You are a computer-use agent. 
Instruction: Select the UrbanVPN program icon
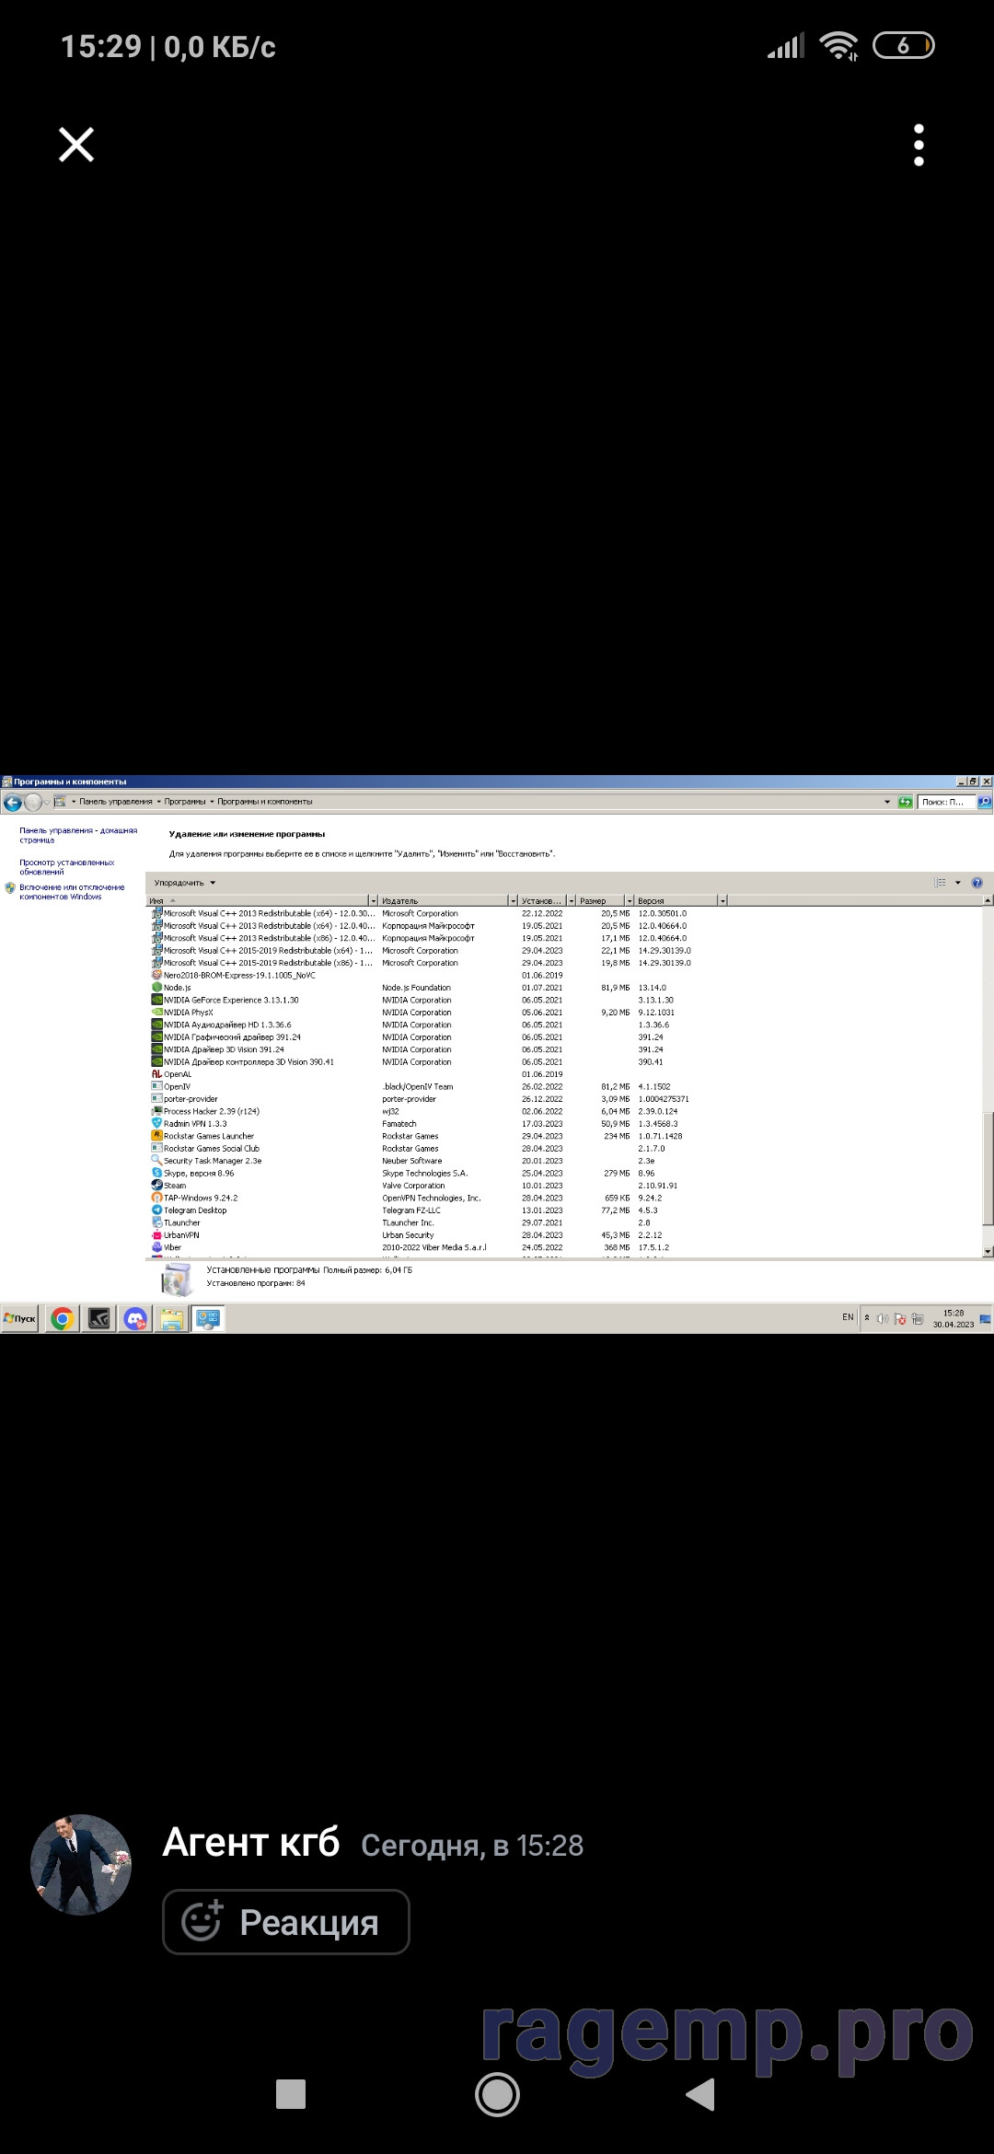point(156,1234)
